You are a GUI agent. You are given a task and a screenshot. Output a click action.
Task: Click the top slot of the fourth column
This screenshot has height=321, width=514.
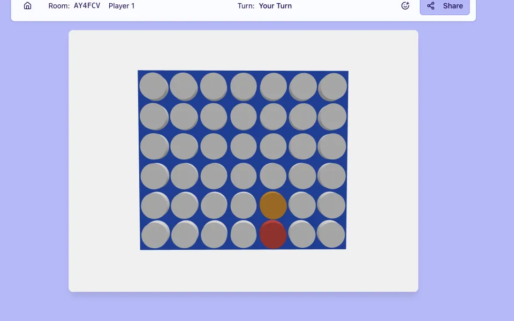pyautogui.click(x=244, y=87)
